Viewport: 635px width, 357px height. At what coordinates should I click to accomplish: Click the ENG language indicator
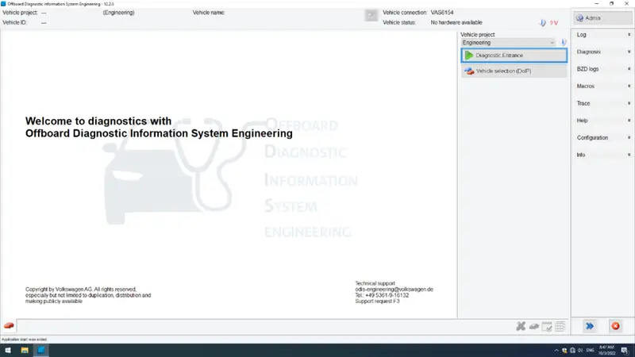click(590, 351)
